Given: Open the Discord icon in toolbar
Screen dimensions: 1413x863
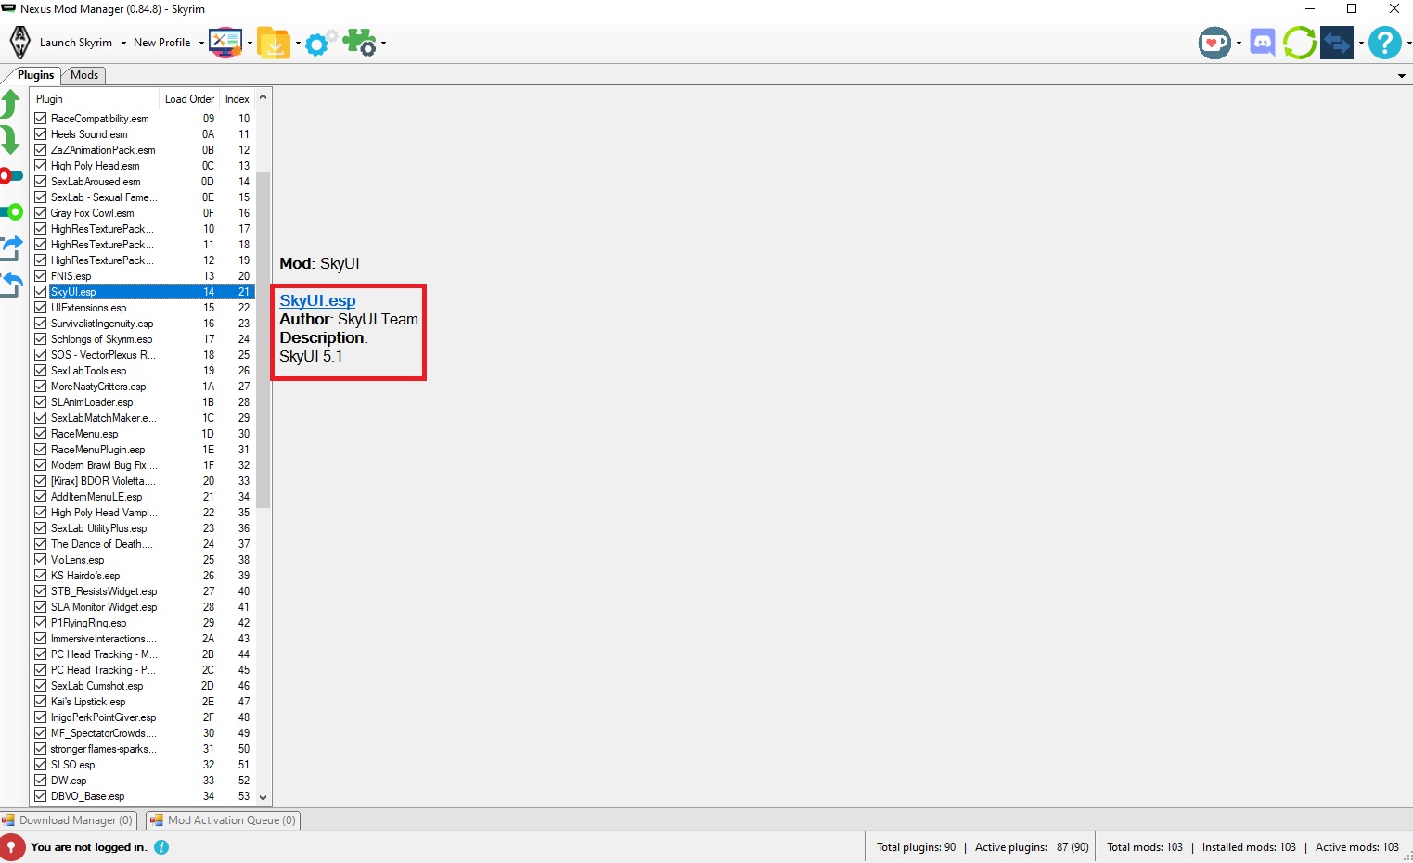Looking at the screenshot, I should point(1263,43).
